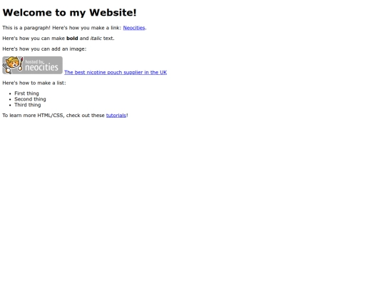
Task: Follow the tutorials link
Action: (116, 116)
